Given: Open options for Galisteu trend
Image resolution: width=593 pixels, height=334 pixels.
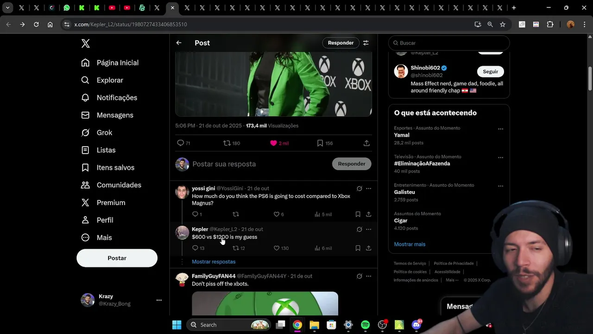Looking at the screenshot, I should pyautogui.click(x=500, y=186).
